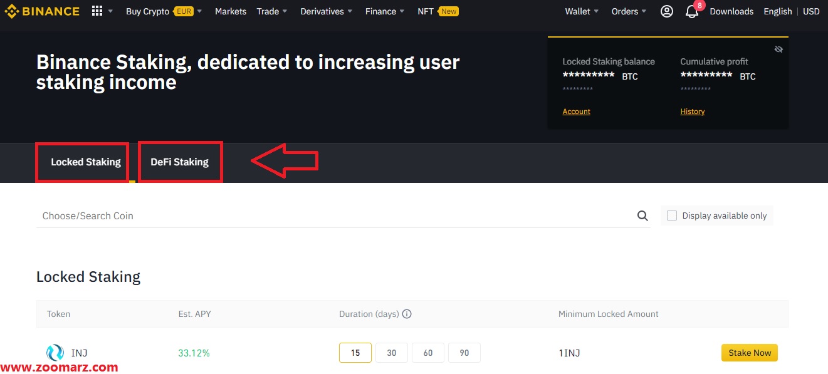
Task: Expand the arrow beside the apps grid
Action: (x=111, y=11)
